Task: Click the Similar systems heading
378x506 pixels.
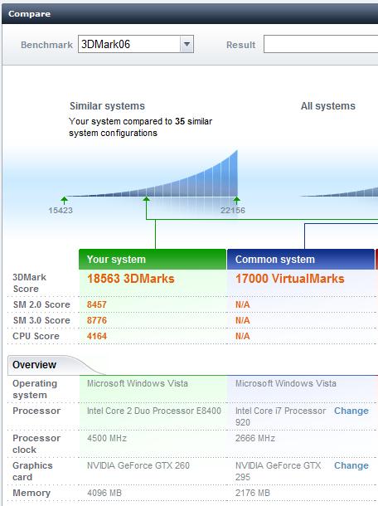Action: (107, 106)
